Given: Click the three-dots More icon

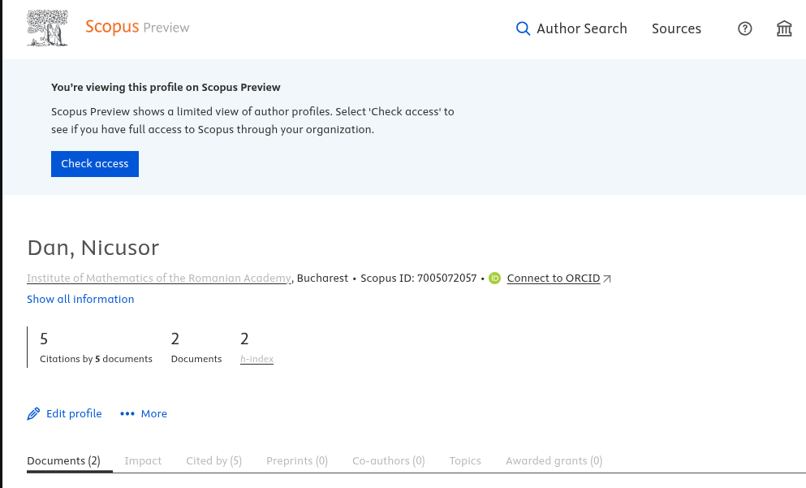Looking at the screenshot, I should pos(127,414).
